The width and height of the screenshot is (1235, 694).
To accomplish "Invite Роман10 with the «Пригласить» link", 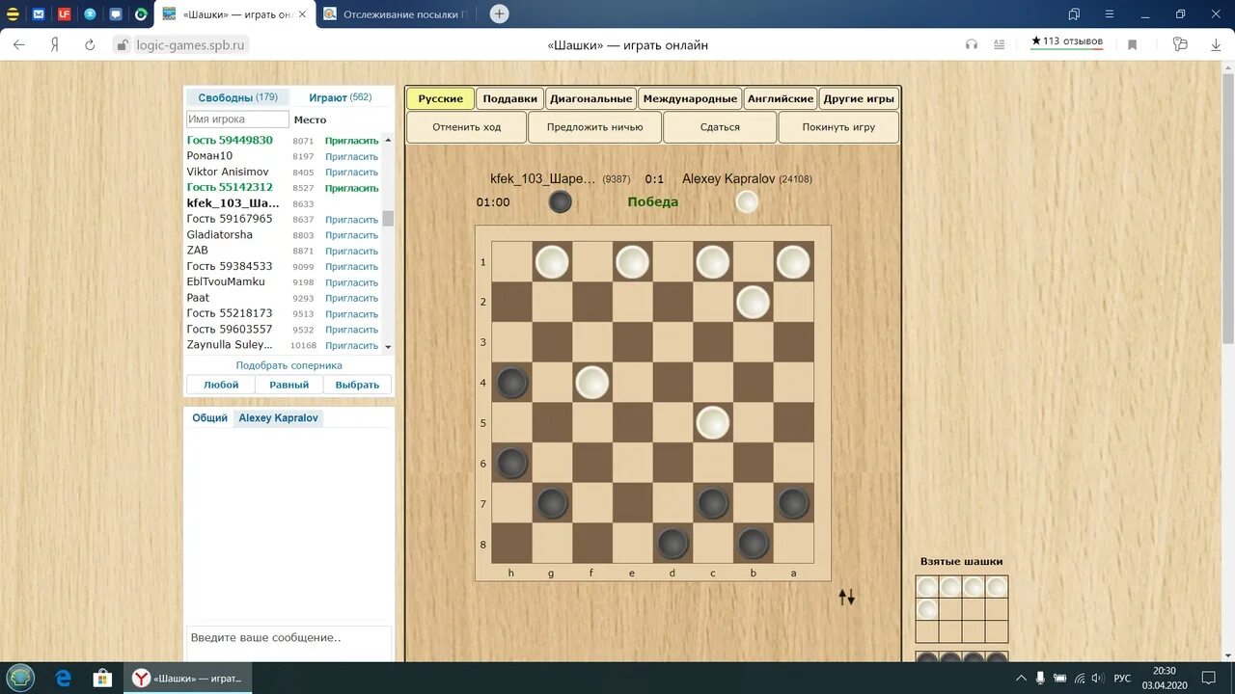I will (x=351, y=155).
